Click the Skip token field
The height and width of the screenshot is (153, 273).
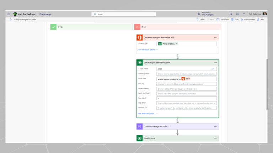(187, 103)
